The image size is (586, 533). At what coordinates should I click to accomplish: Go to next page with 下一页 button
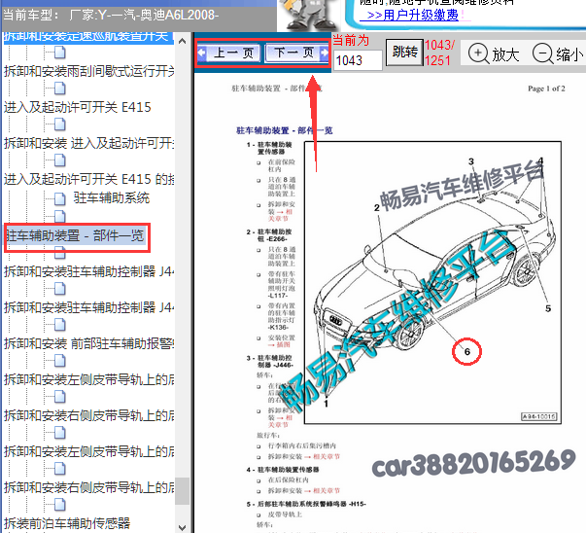pos(297,53)
